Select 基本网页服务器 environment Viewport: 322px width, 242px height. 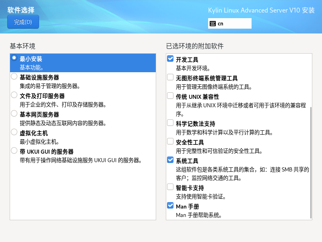[14, 114]
